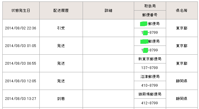Viewport: 199px width, 109px height.
Task: Click the 到着 status cell
Action: coord(61,98)
